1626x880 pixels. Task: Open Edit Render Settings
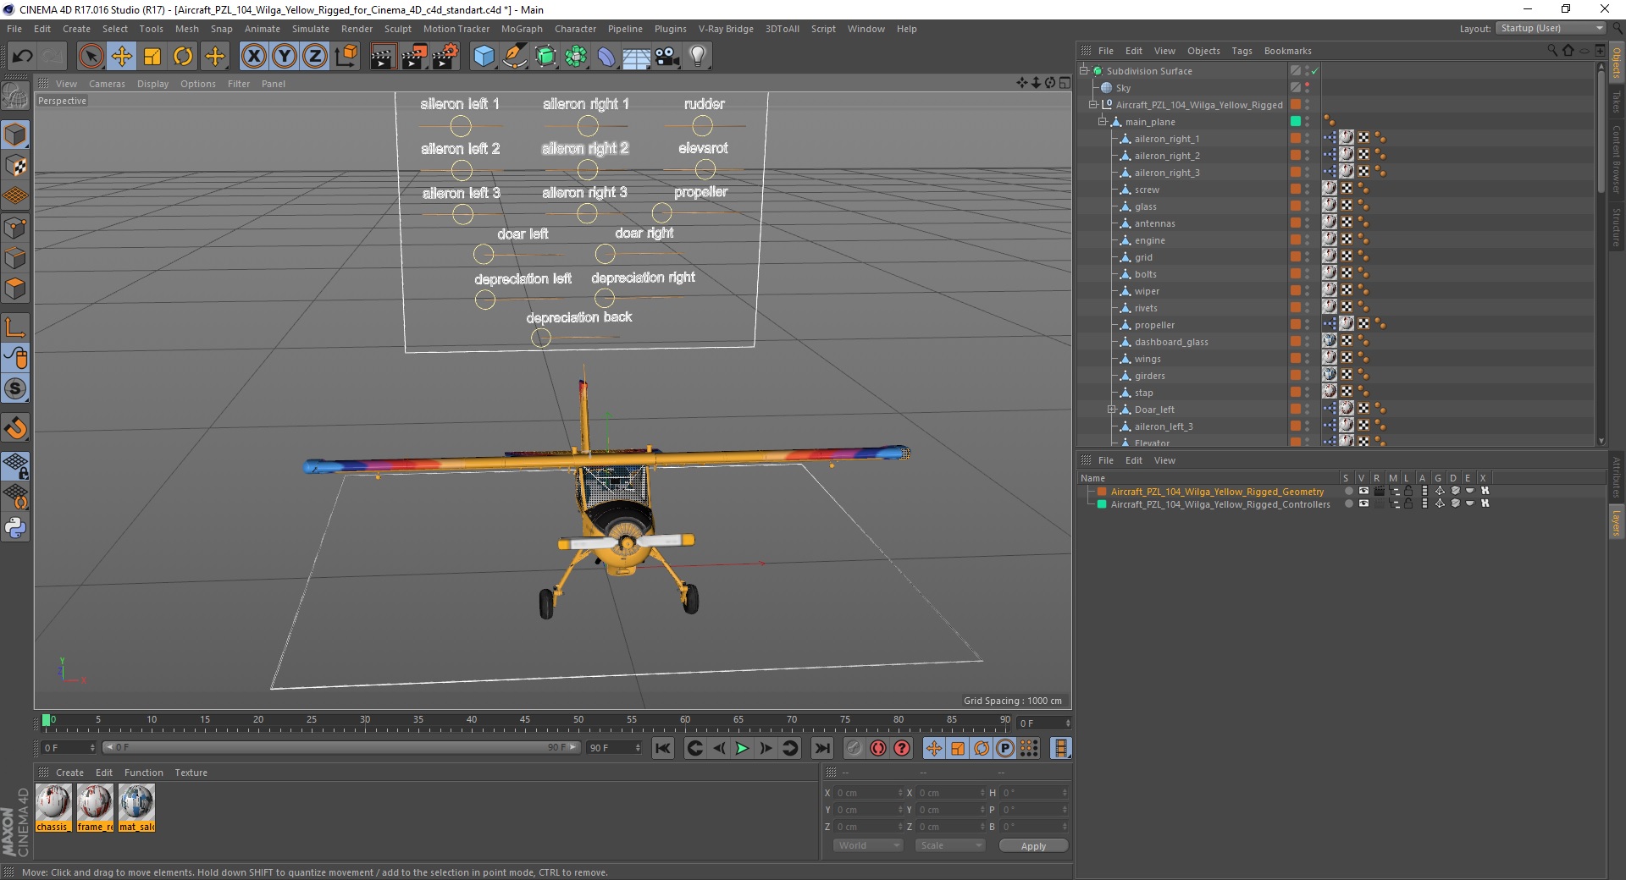pyautogui.click(x=445, y=57)
